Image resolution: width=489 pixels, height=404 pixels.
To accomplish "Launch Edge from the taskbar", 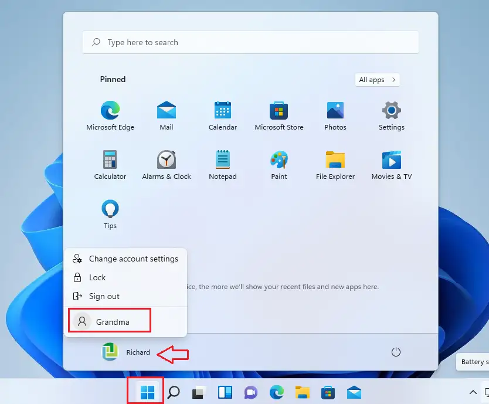I will [x=277, y=392].
